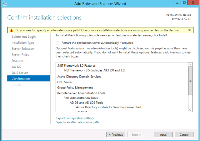Click Export configuration settings link
Image resolution: width=200 pixels, height=141 pixels.
[75, 118]
